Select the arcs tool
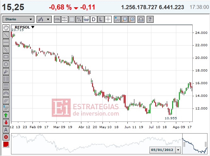The height and width of the screenshot is (156, 210). (x=6, y=93)
